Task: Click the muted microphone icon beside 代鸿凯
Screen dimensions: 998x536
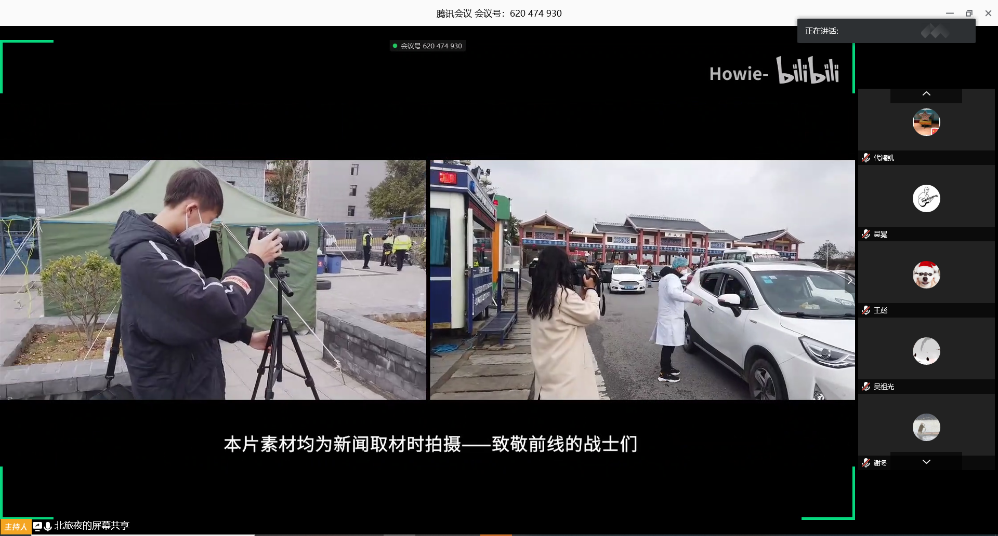Action: coord(865,158)
